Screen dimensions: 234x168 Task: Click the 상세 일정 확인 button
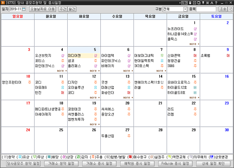point(213,164)
